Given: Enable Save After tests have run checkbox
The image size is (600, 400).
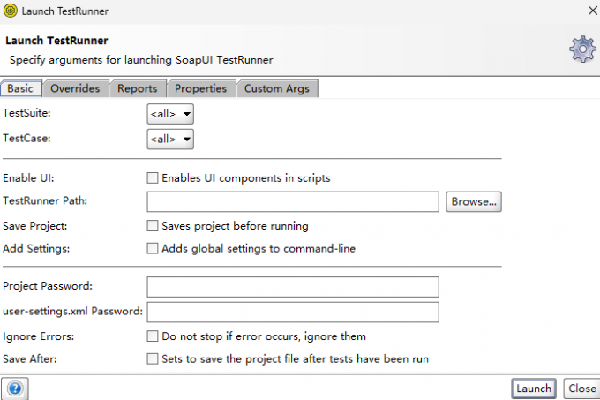Looking at the screenshot, I should tap(153, 358).
